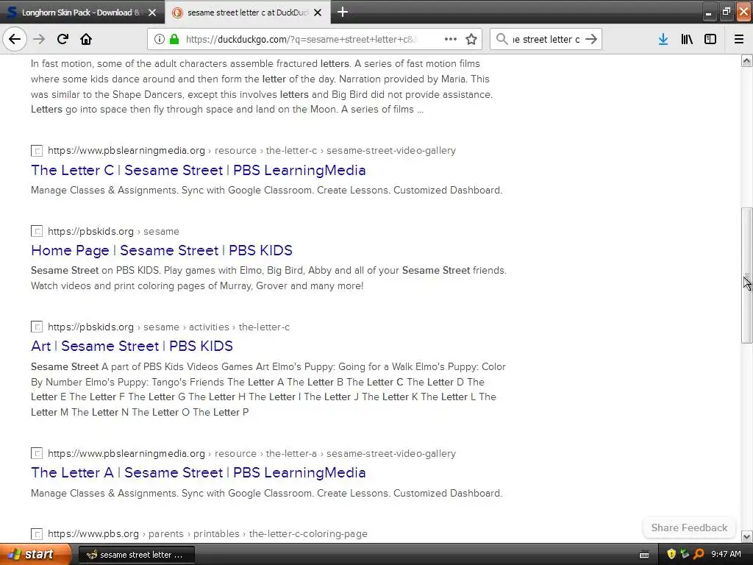Open The Letter A PBS LearningMedia result
This screenshot has height=565, width=753.
point(199,473)
